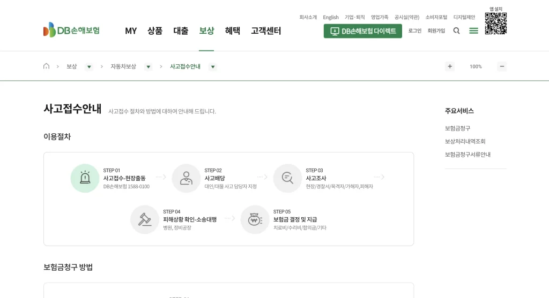Screen dimensions: 549x298
Task: Click the 보상 breadcrumb text
Action: click(x=71, y=66)
